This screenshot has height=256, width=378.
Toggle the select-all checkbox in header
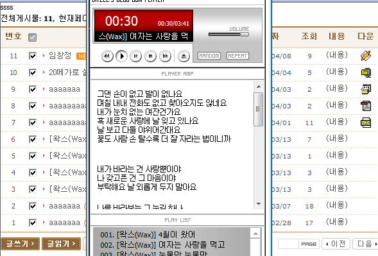[32, 37]
